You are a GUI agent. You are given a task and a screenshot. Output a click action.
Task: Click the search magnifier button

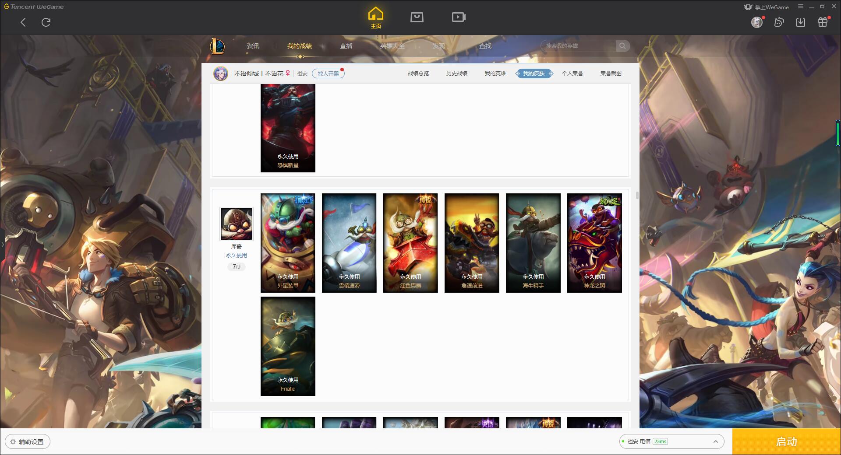[x=622, y=46]
